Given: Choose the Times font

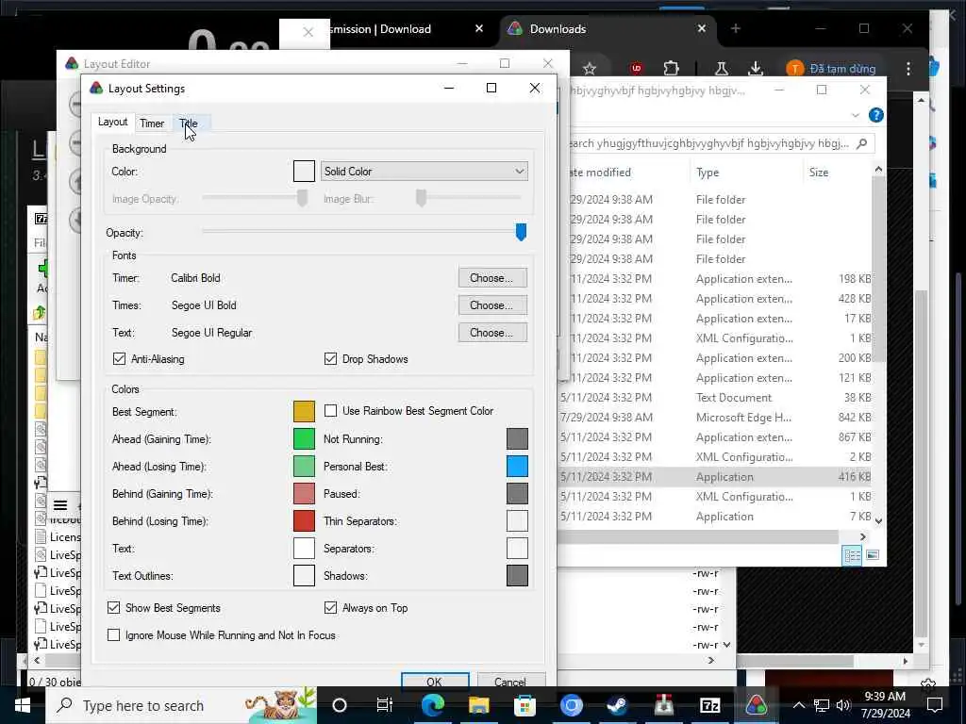Looking at the screenshot, I should 492,304.
